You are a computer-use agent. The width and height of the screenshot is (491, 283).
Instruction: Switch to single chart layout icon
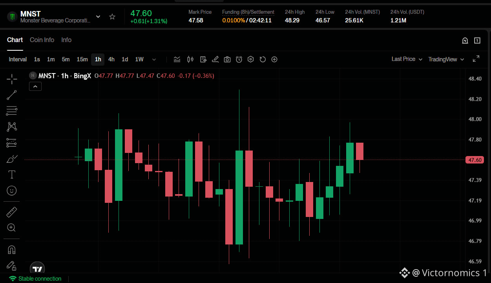477,40
